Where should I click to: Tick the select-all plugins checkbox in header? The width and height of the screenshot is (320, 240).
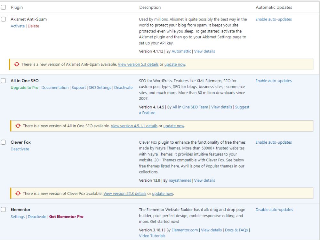tap(4, 7)
